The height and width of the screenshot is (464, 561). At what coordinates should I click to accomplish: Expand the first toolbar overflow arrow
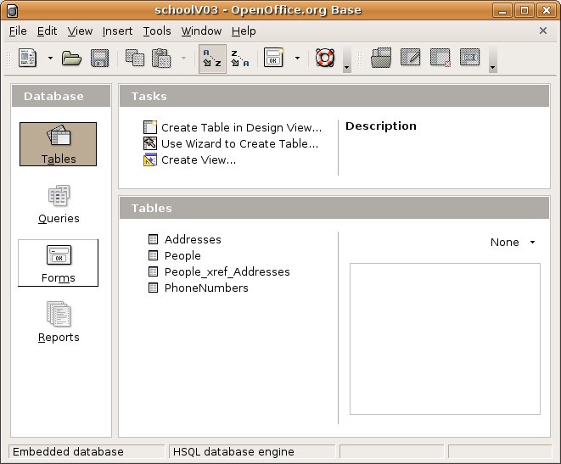pos(346,67)
